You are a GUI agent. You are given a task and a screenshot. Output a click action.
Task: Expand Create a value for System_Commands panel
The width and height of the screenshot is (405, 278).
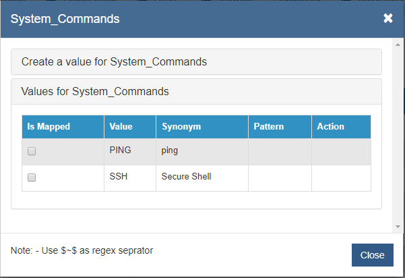point(114,62)
